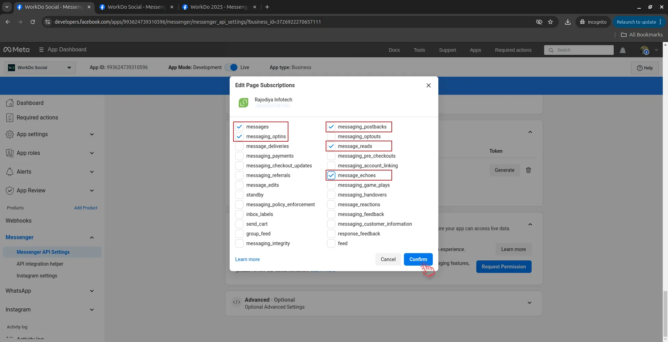
Task: Click the Dashboard home icon in sidebar
Action: (x=10, y=103)
